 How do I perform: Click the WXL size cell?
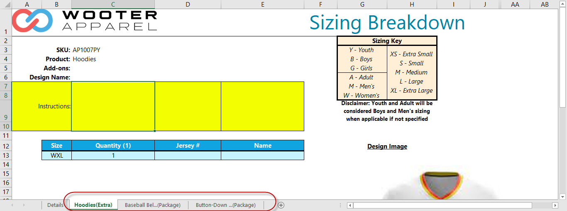click(x=56, y=156)
